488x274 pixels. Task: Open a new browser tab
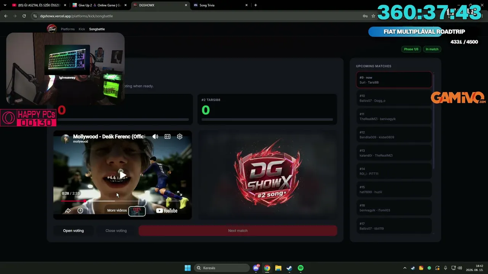(x=255, y=5)
